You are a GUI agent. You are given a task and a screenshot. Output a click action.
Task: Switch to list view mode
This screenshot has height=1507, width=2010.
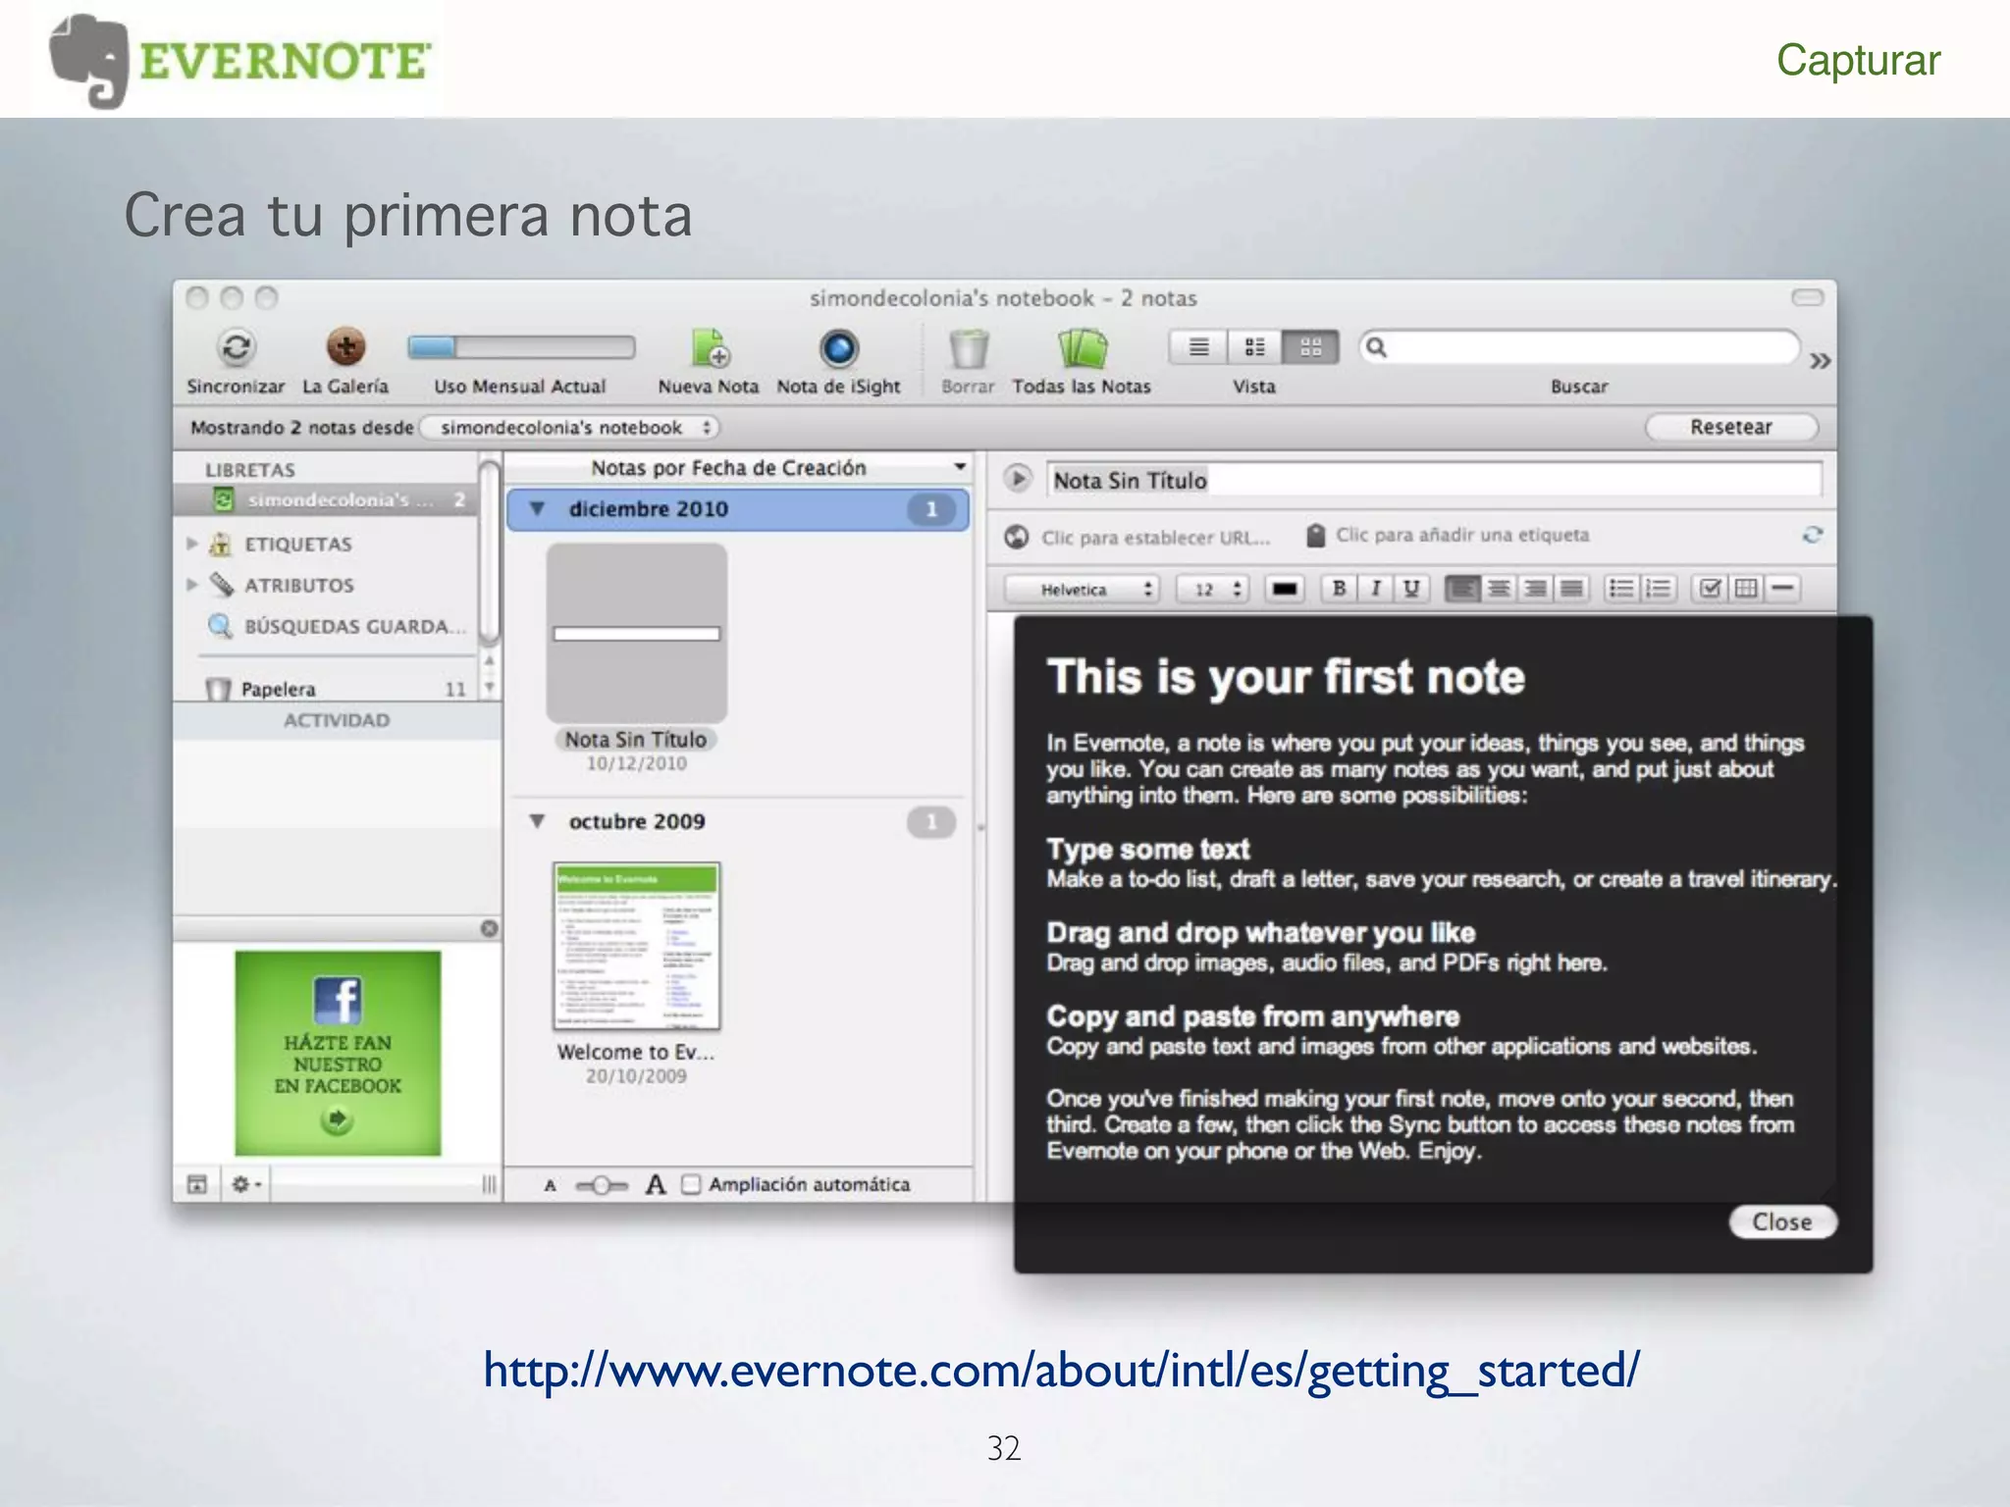click(x=1198, y=347)
